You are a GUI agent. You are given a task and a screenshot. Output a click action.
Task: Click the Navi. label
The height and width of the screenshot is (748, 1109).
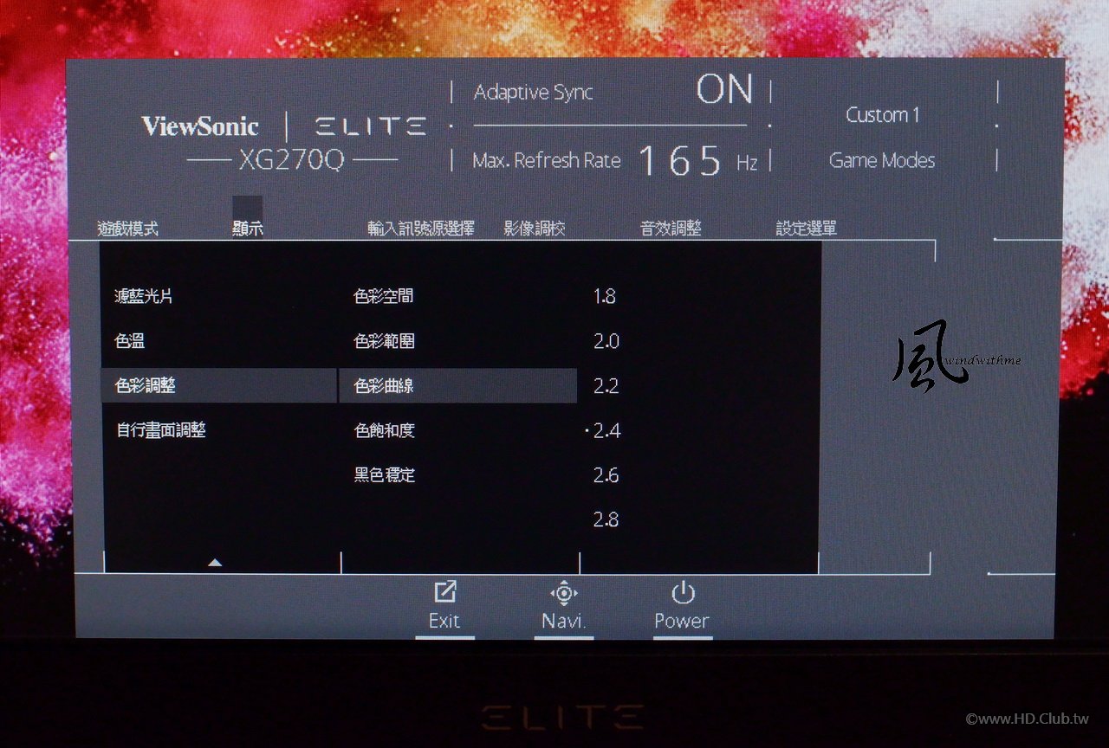pyautogui.click(x=564, y=621)
